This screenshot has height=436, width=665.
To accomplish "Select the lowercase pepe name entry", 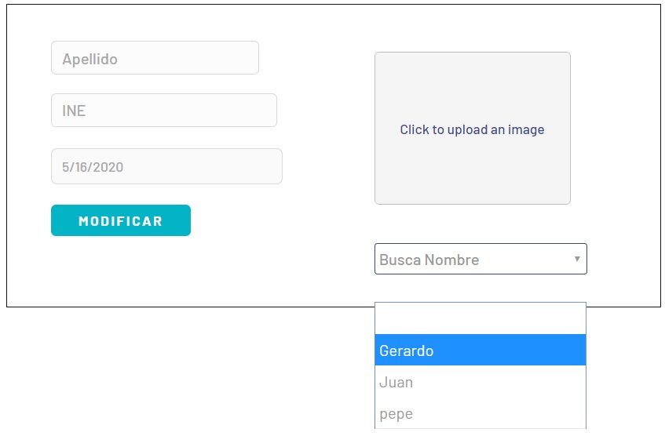I will click(x=480, y=413).
